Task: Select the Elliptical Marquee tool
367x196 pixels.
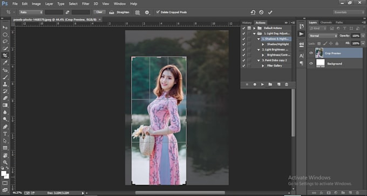Action: coord(5,34)
